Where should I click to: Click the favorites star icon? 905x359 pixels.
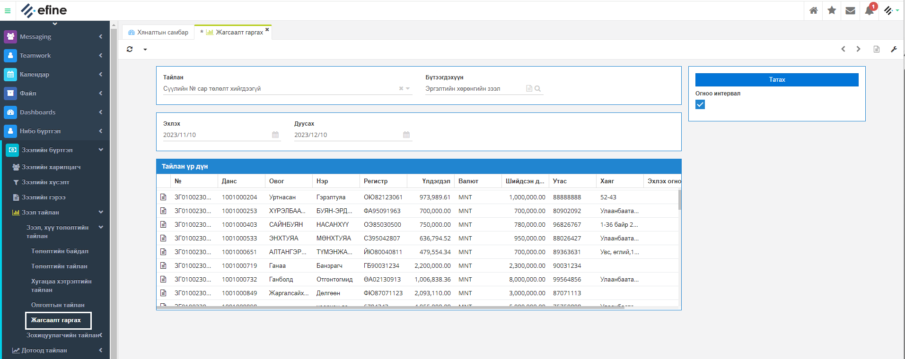click(832, 10)
